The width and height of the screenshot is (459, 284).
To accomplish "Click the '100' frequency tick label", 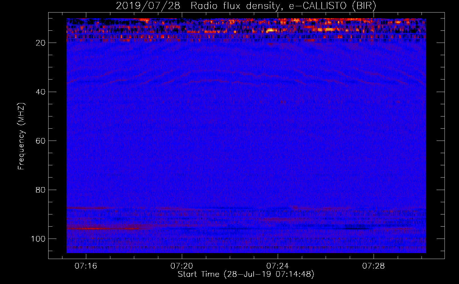I will pyautogui.click(x=38, y=239).
